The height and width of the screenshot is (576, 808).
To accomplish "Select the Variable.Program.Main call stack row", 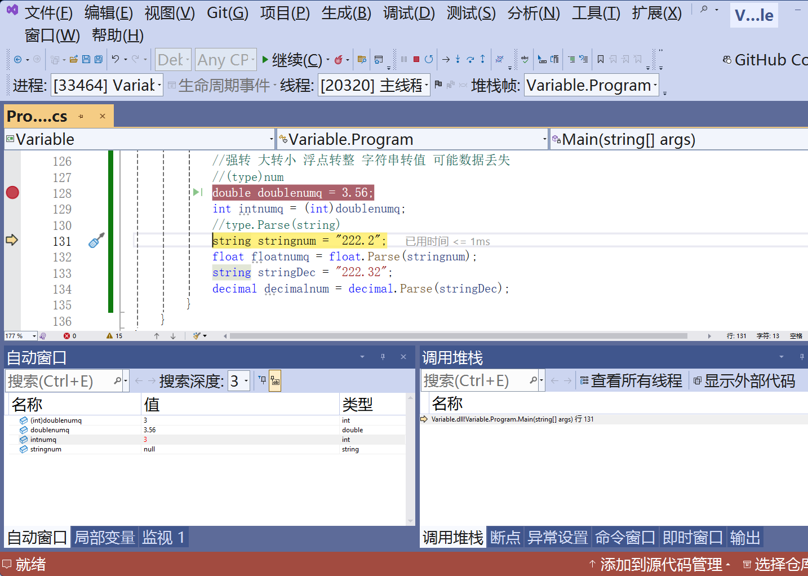I will click(x=614, y=419).
